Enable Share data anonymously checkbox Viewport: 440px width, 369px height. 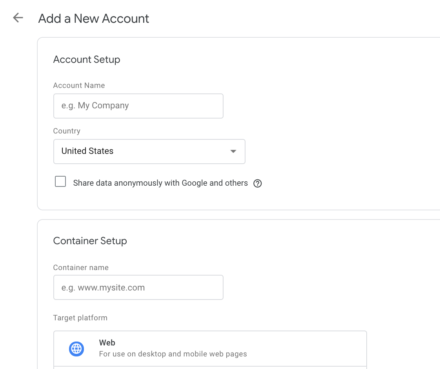pyautogui.click(x=60, y=182)
